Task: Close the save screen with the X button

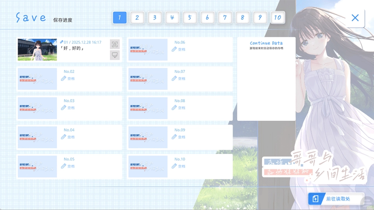Action: tap(355, 17)
